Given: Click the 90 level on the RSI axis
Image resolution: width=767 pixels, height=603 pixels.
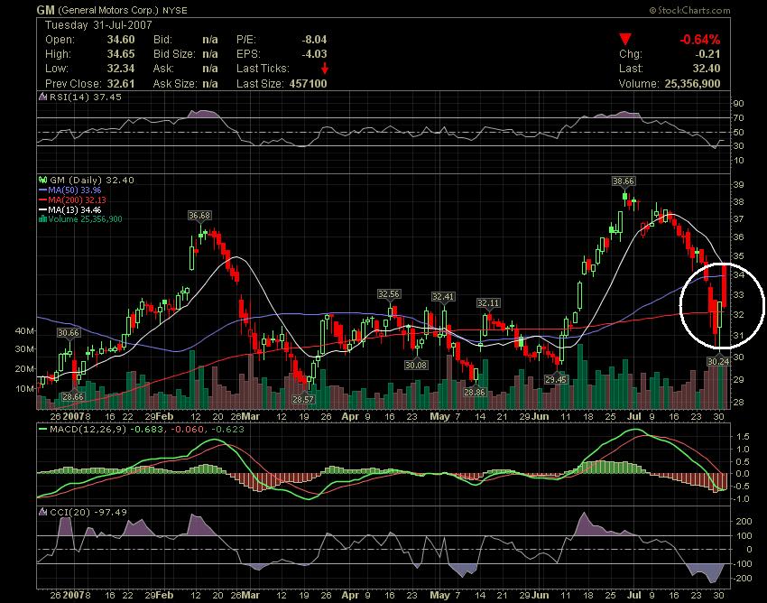Looking at the screenshot, I should (738, 103).
